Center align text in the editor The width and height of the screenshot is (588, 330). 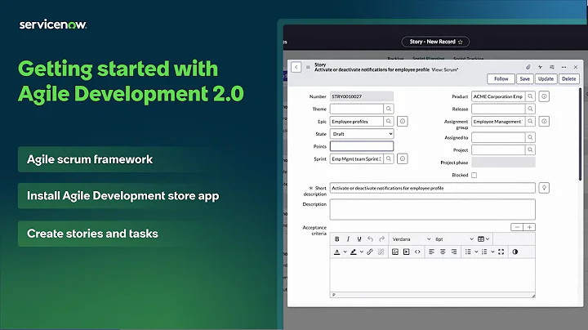pos(443,252)
